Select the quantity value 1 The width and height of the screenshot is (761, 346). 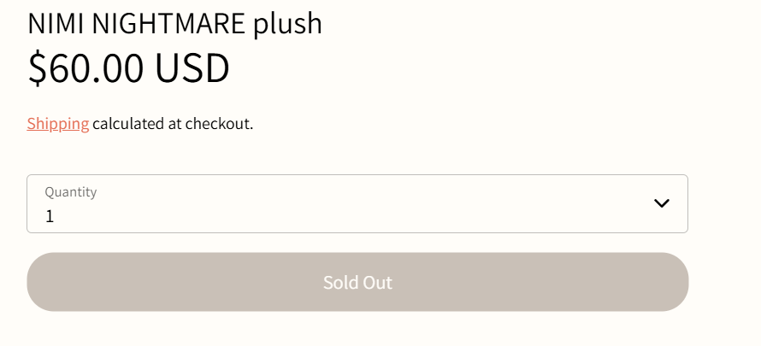click(x=50, y=216)
